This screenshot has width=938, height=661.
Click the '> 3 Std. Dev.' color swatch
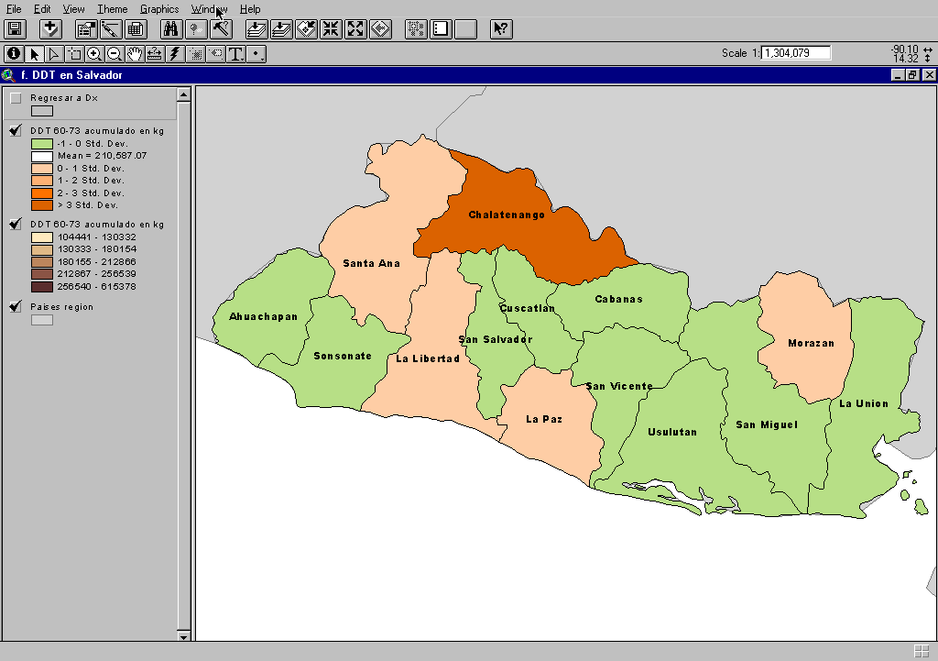pyautogui.click(x=41, y=205)
